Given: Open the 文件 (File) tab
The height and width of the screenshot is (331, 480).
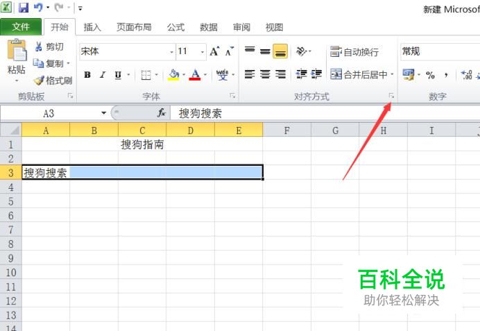Looking at the screenshot, I should [x=21, y=27].
